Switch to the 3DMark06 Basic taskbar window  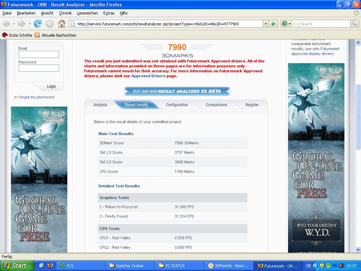point(229,266)
